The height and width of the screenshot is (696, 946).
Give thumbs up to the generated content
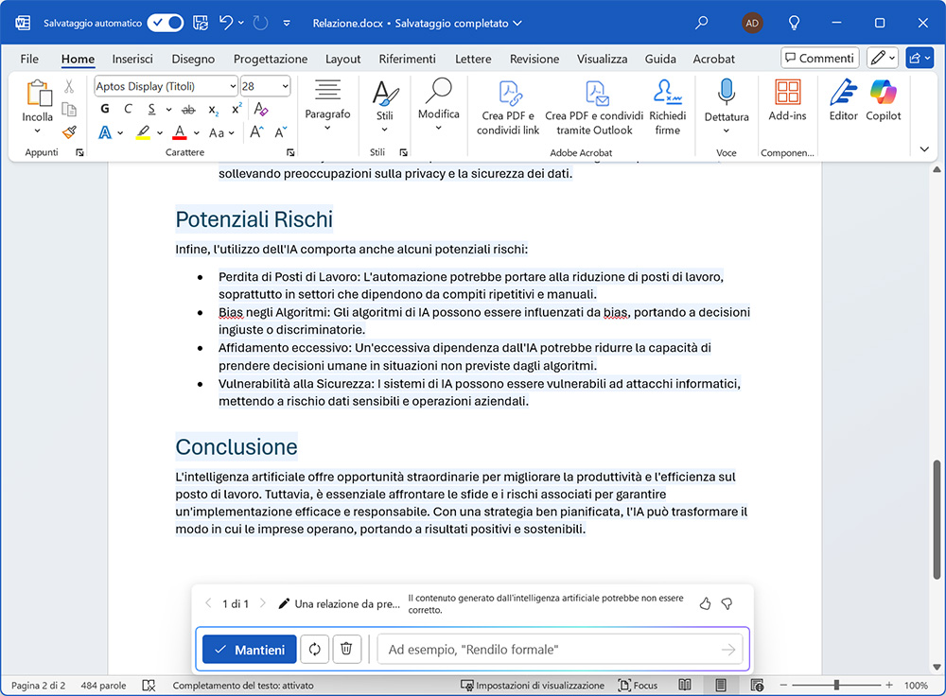705,603
